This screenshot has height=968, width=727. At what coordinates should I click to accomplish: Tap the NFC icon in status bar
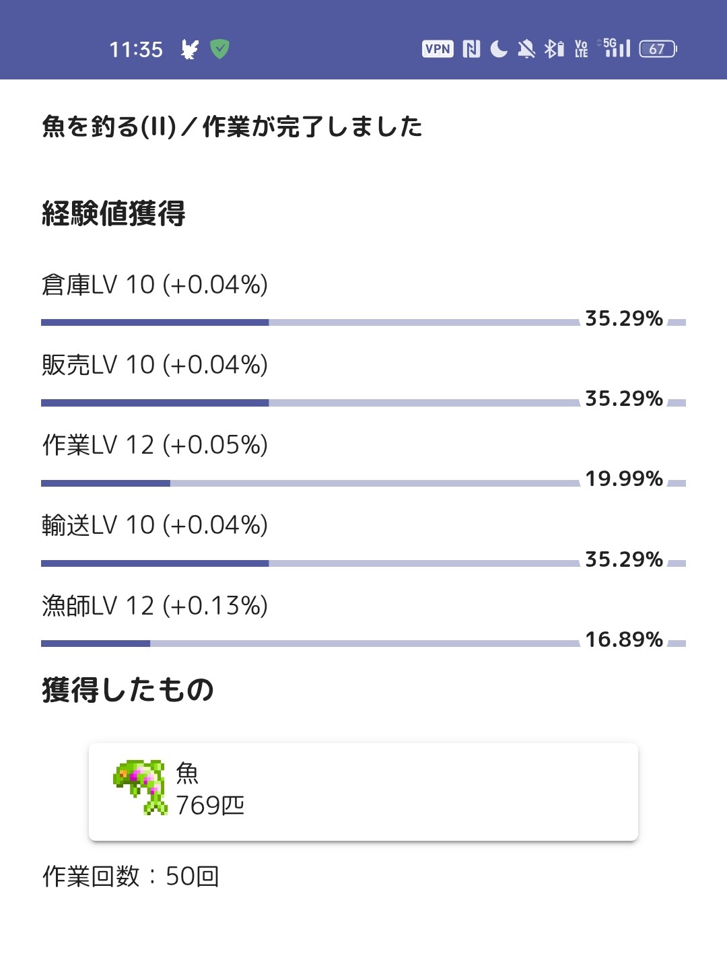click(x=471, y=48)
